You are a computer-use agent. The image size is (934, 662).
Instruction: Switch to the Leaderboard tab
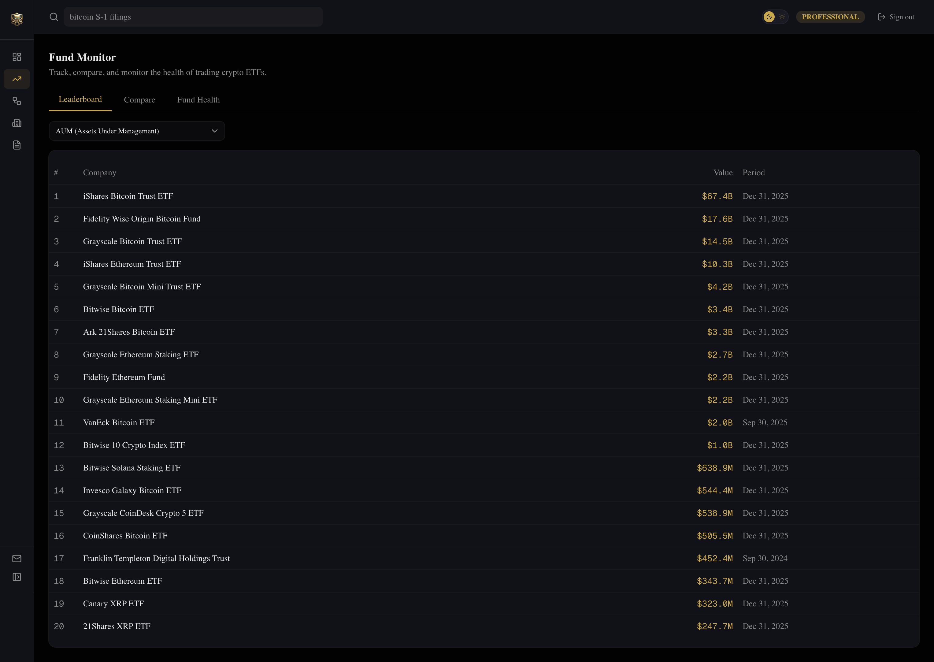(80, 99)
